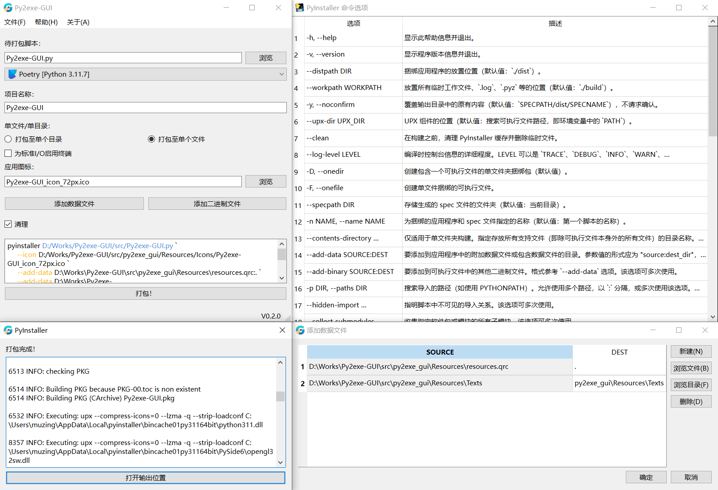Image resolution: width=718 pixels, height=490 pixels.
Task: Click the PyInstaller command options window icon
Action: pyautogui.click(x=300, y=8)
